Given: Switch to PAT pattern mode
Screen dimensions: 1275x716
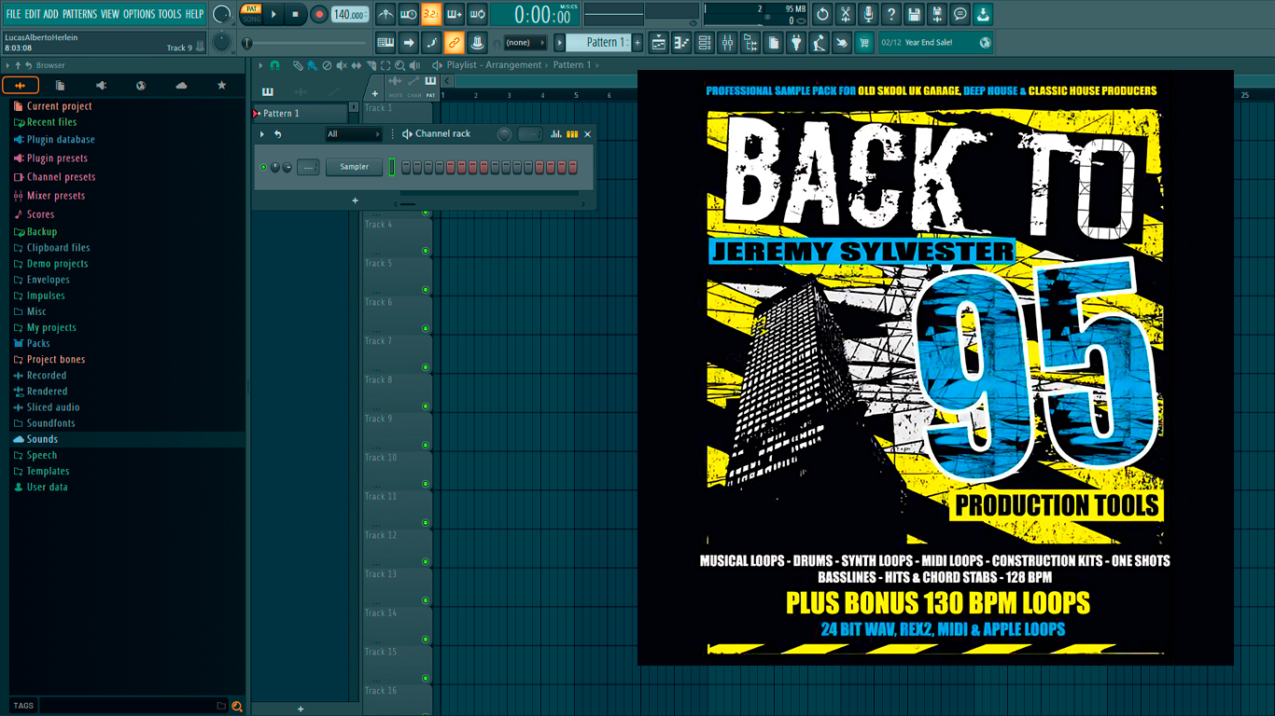Looking at the screenshot, I should pyautogui.click(x=251, y=8).
